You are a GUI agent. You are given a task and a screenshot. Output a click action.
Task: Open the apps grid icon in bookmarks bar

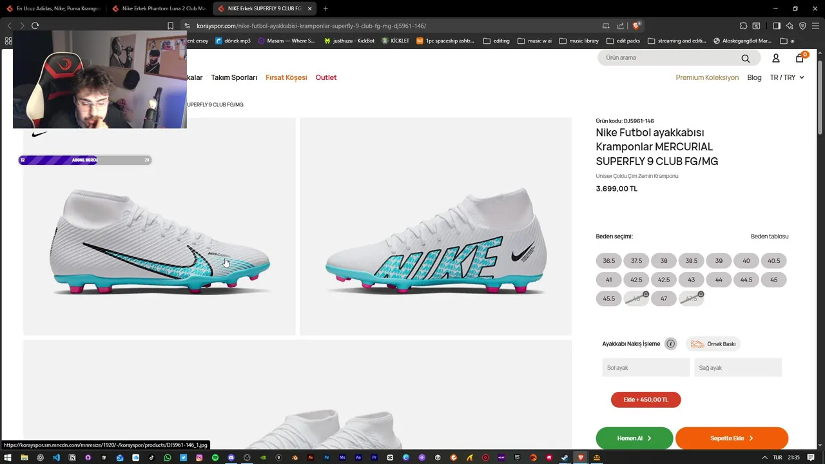(8, 41)
